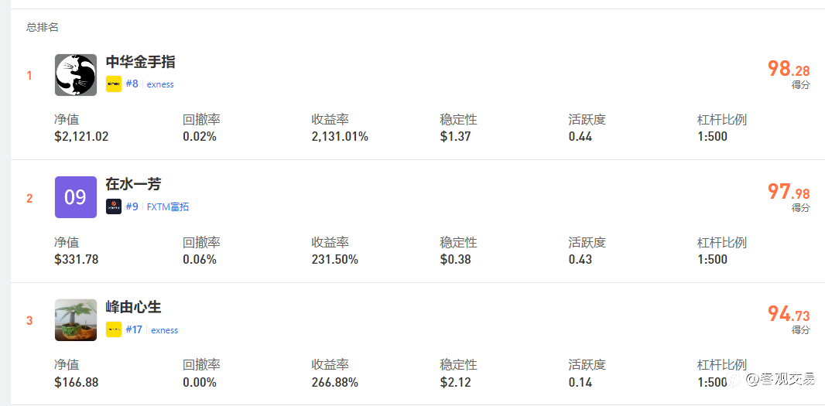Screen dimensions: 825x406
Task: Click the 98.28 score value
Action: click(789, 69)
